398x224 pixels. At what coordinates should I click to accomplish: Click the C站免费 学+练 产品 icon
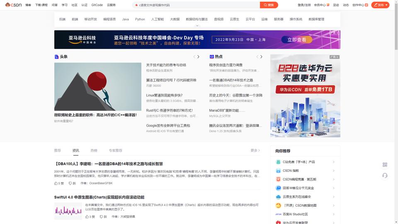[278, 162]
